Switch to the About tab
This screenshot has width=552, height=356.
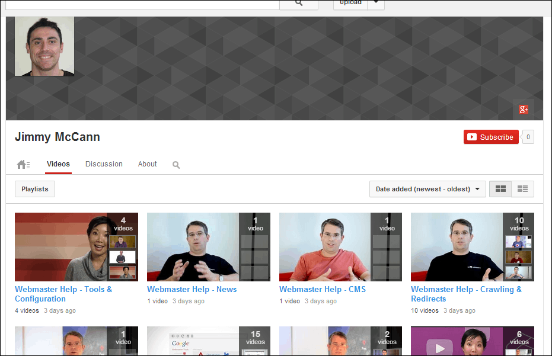[147, 164]
